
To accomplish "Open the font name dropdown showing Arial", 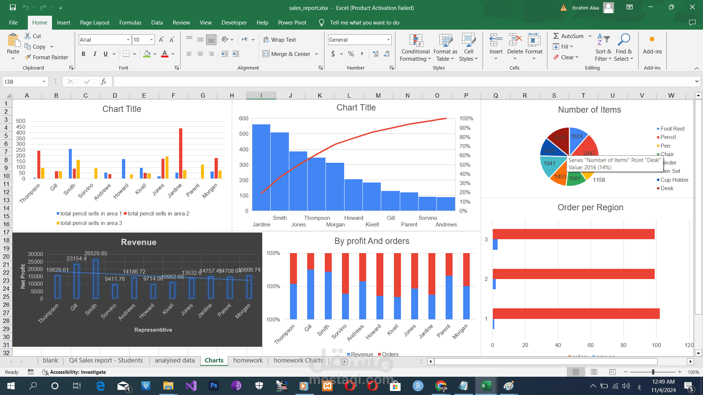I will (x=128, y=39).
